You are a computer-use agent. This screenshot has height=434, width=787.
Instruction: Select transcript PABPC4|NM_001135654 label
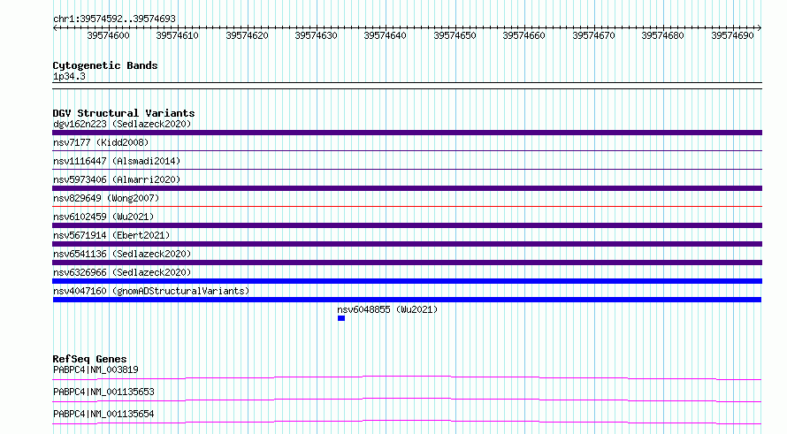103,414
